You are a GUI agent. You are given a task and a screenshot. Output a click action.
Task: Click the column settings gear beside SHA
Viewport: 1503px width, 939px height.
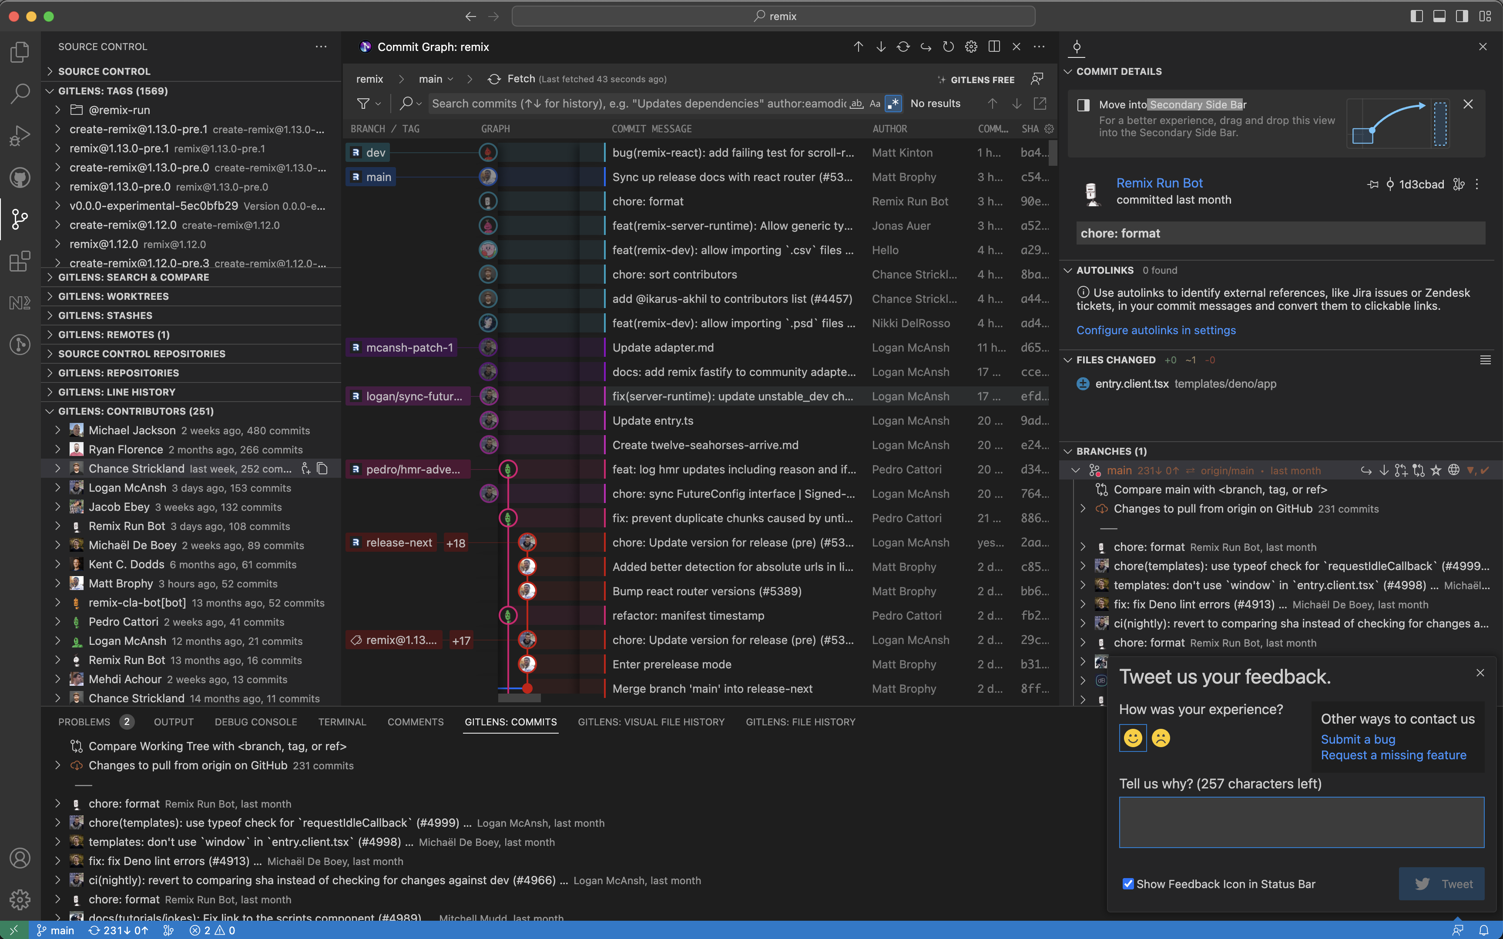point(1049,128)
